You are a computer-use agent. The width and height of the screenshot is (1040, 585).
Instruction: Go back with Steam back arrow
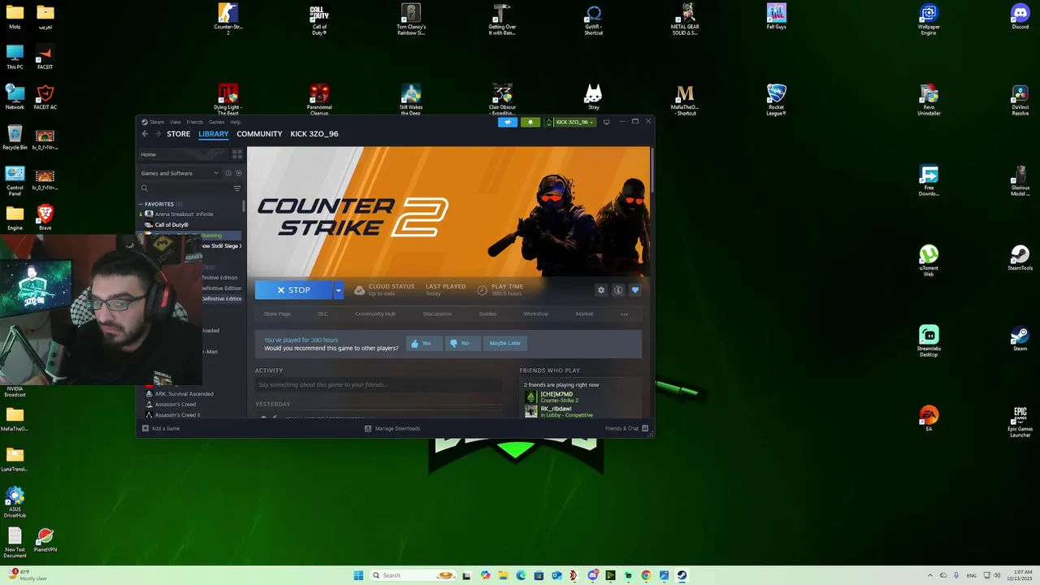coord(145,134)
